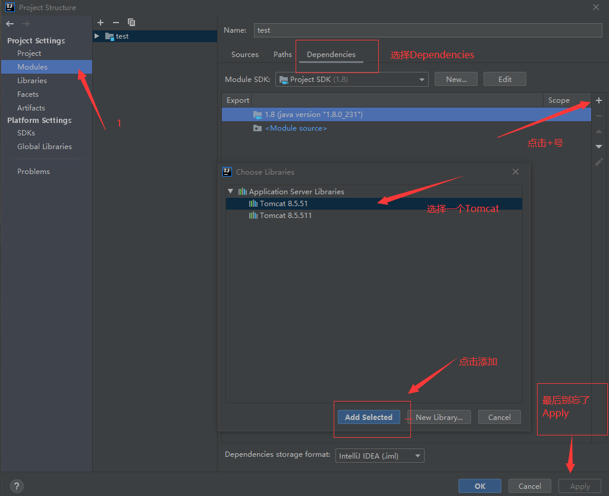Image resolution: width=609 pixels, height=496 pixels.
Task: Open the Problems section
Action: (x=33, y=172)
